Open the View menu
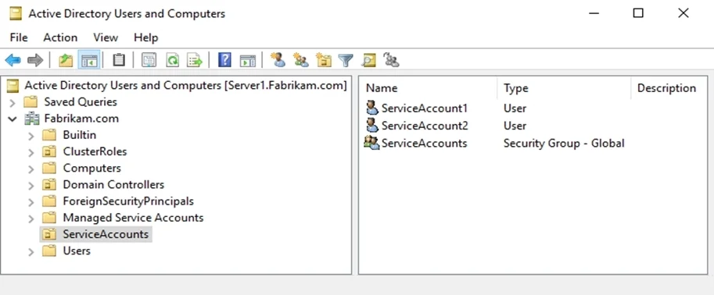Image resolution: width=714 pixels, height=295 pixels. point(106,37)
